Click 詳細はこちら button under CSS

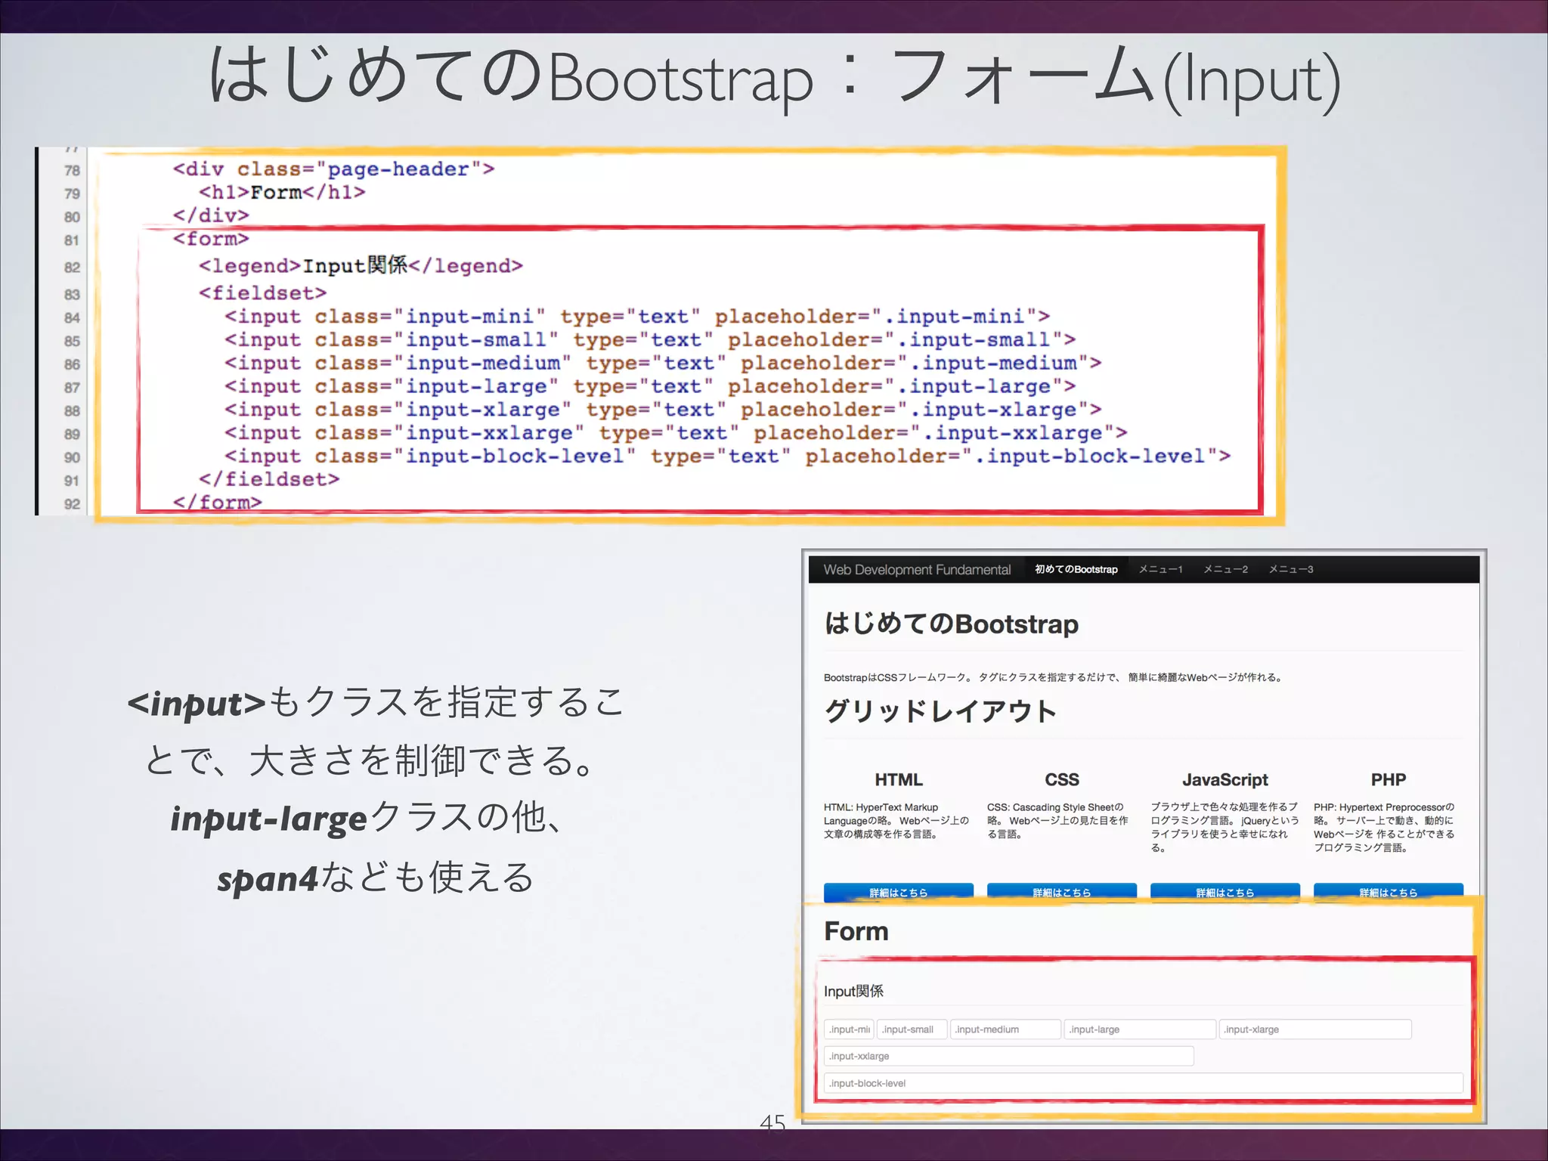1062,892
